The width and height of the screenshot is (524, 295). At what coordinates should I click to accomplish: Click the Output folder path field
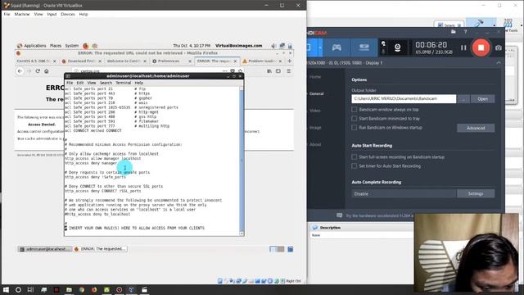point(404,98)
